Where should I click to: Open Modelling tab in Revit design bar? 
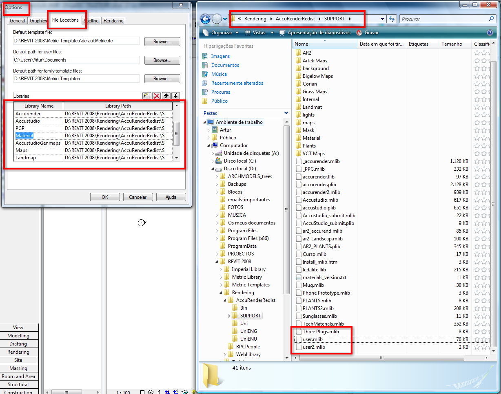click(19, 336)
